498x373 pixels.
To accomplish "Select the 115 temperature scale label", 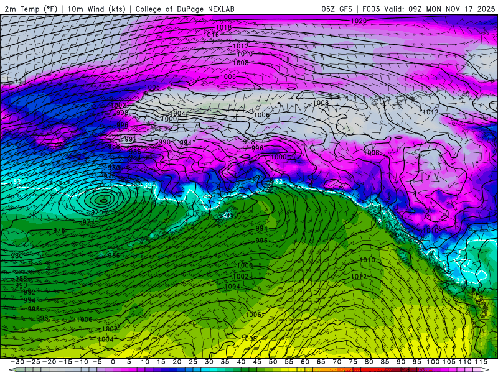I will point(481,362).
